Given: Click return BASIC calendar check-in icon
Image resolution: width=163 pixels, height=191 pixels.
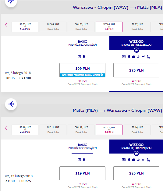Looking at the screenshot, I should 79,159.
